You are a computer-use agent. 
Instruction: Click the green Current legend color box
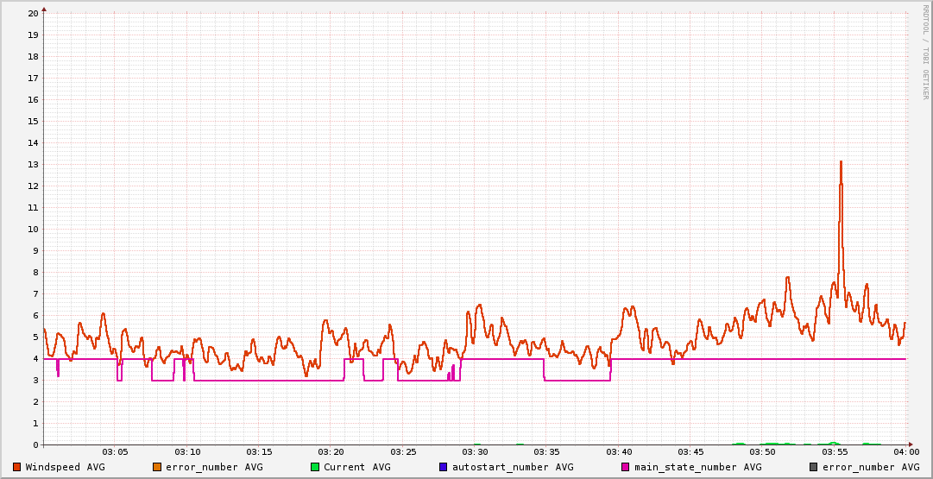point(315,467)
